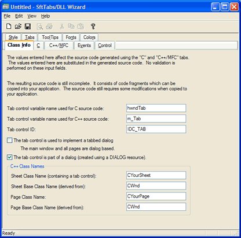Uncheck the DIALOG resource checkbox

(9, 157)
